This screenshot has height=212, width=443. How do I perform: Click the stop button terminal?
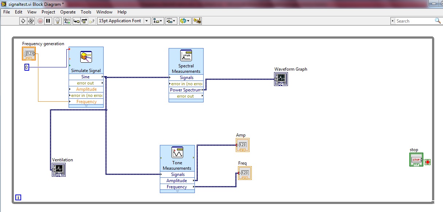(416, 160)
